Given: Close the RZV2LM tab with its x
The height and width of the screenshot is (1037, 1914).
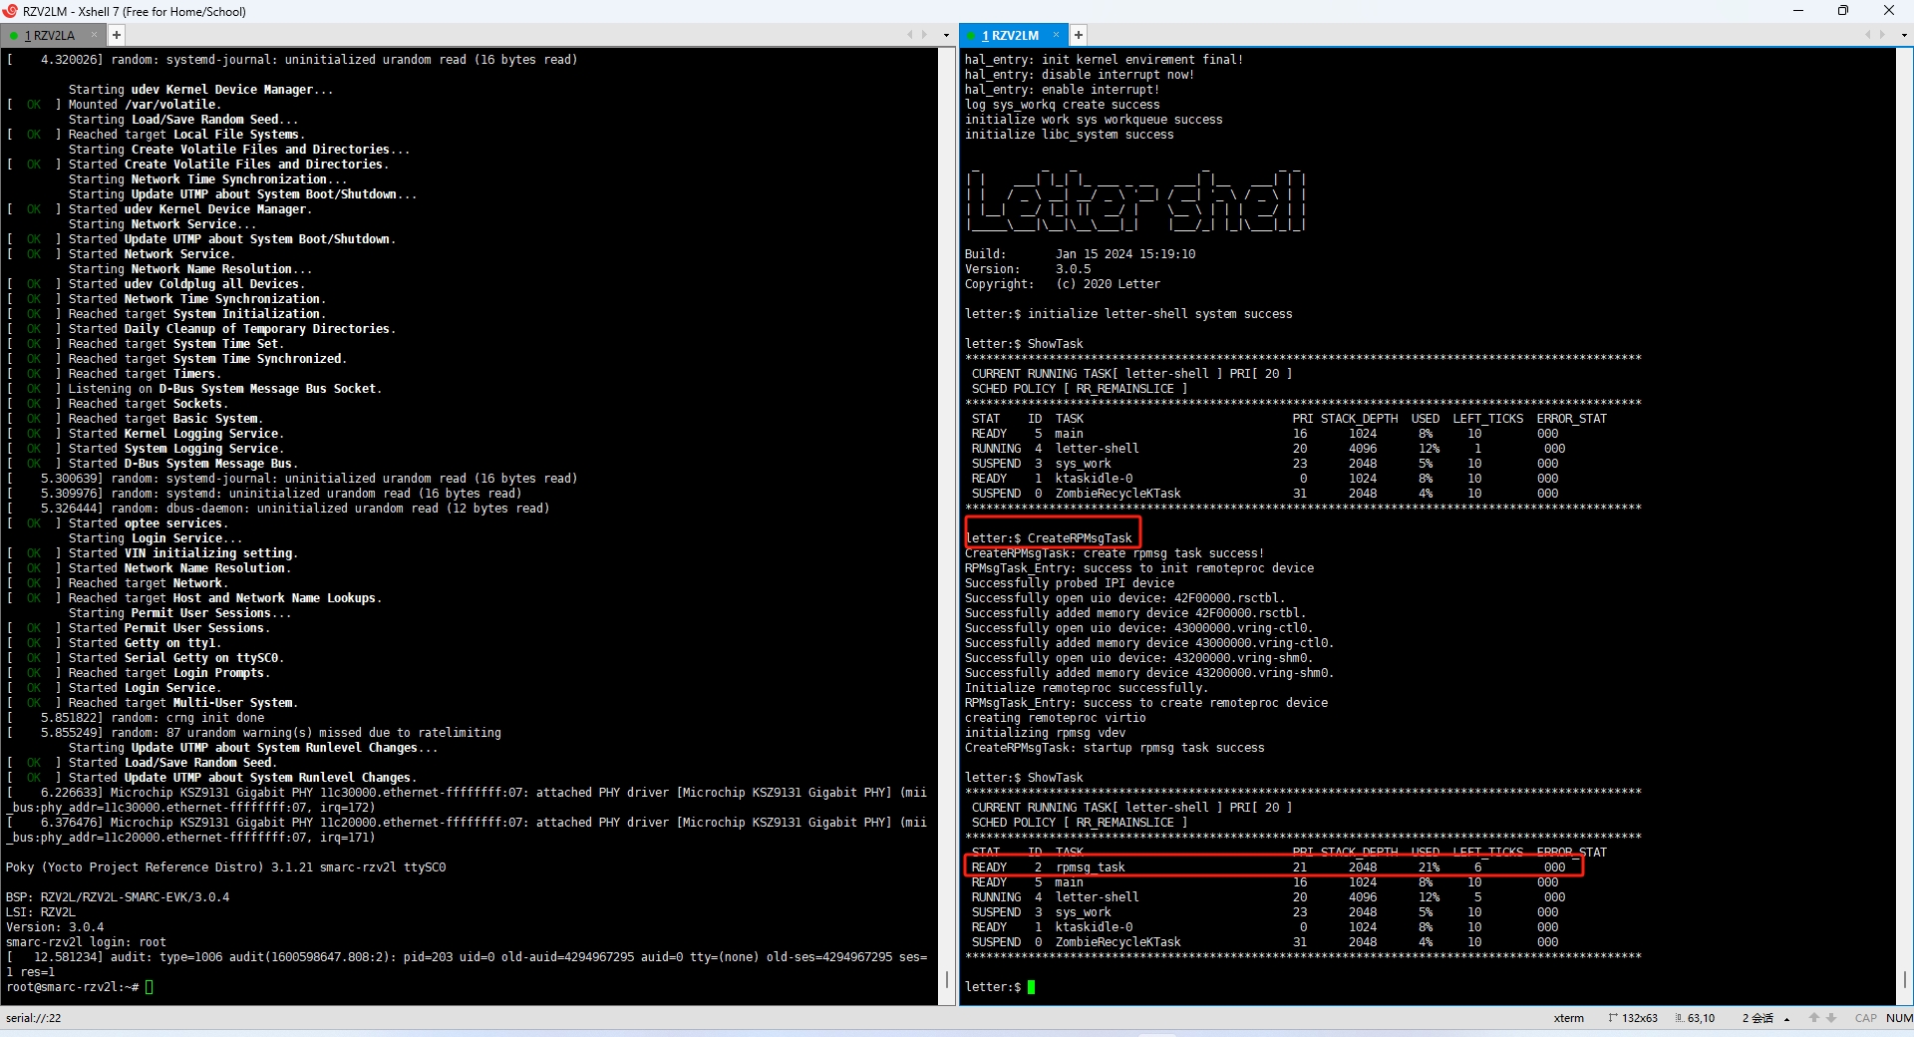Looking at the screenshot, I should click(1056, 35).
